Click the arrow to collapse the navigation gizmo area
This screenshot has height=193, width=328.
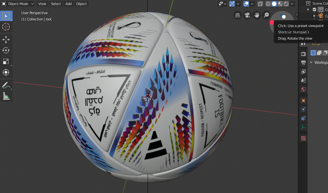(x=297, y=14)
